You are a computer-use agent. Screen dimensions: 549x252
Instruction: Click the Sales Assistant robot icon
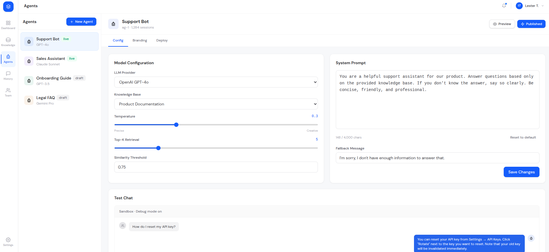pyautogui.click(x=29, y=61)
